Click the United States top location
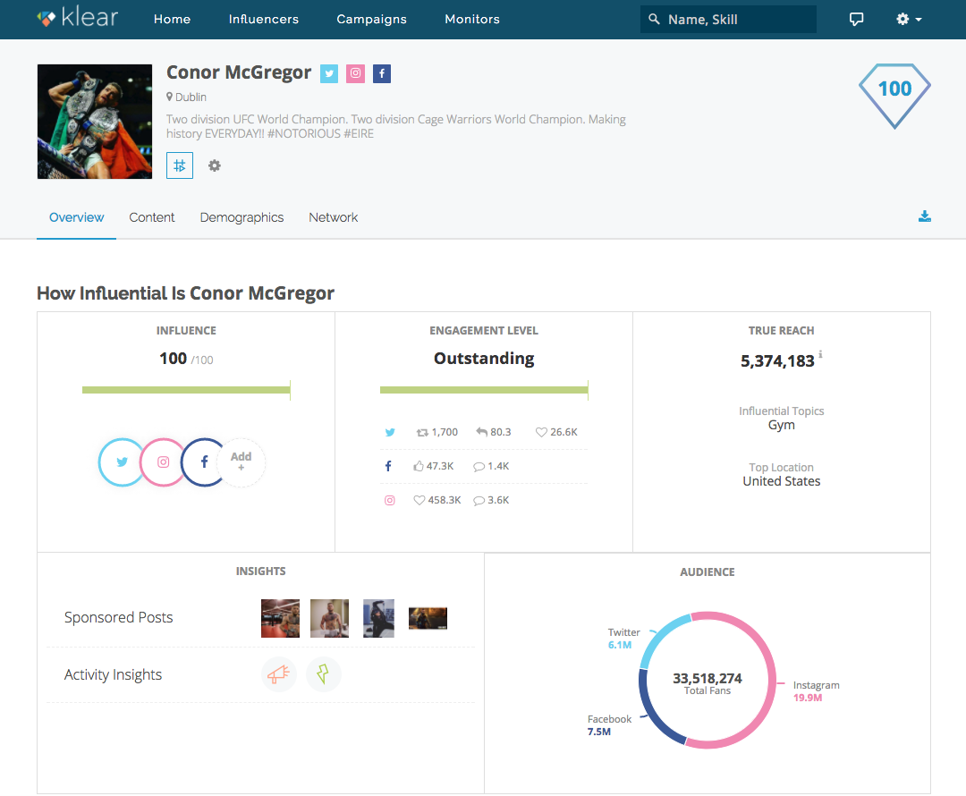 click(x=781, y=481)
